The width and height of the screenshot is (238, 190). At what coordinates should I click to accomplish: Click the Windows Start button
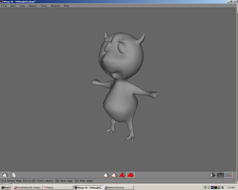click(x=5, y=187)
